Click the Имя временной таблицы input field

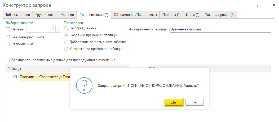(220, 29)
